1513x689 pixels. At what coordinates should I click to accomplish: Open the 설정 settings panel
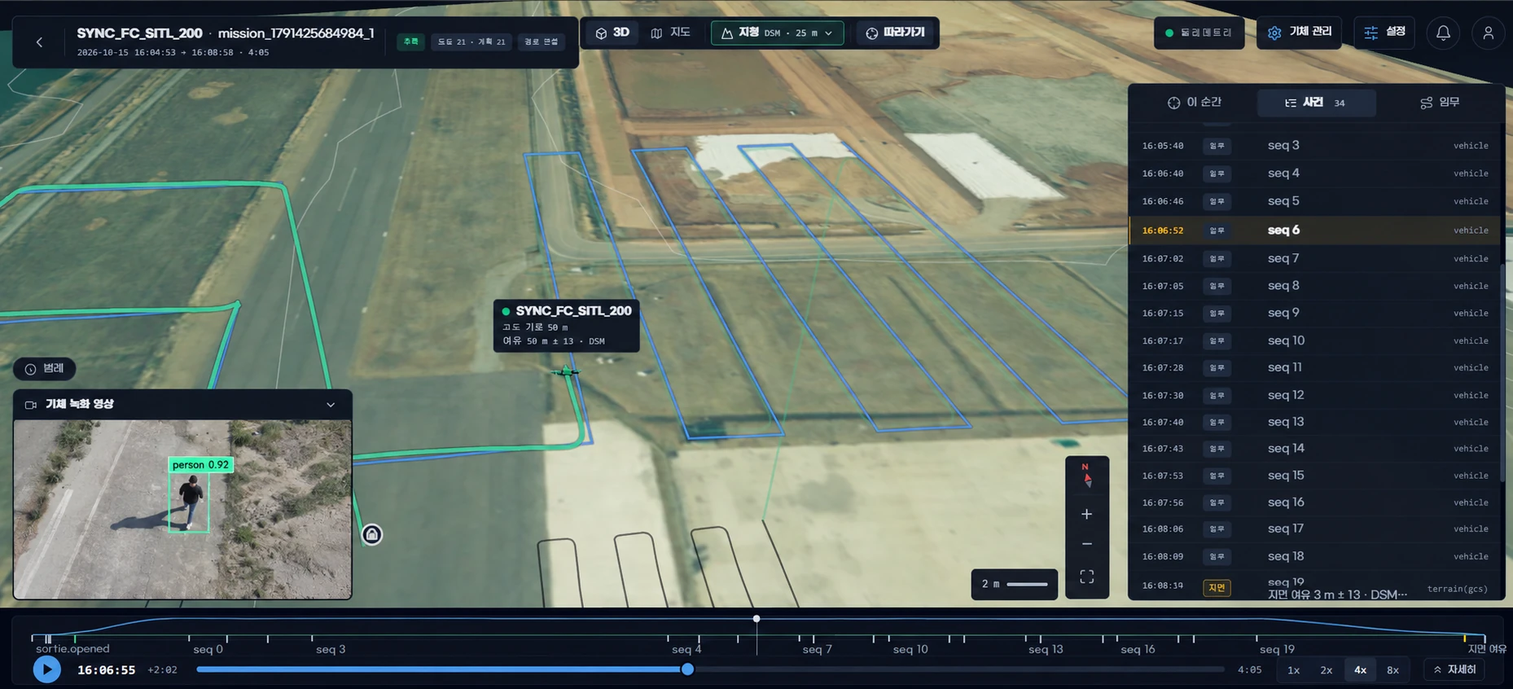click(1384, 33)
